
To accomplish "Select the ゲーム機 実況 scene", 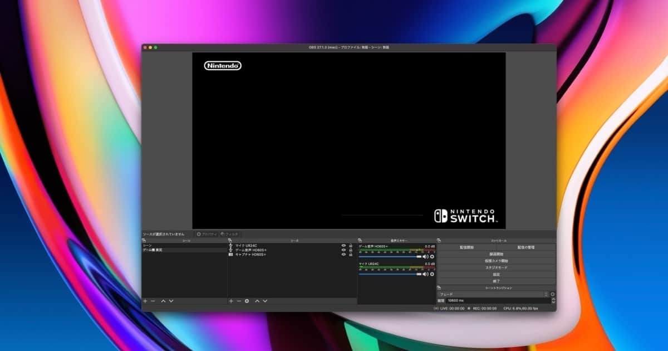I will point(184,250).
